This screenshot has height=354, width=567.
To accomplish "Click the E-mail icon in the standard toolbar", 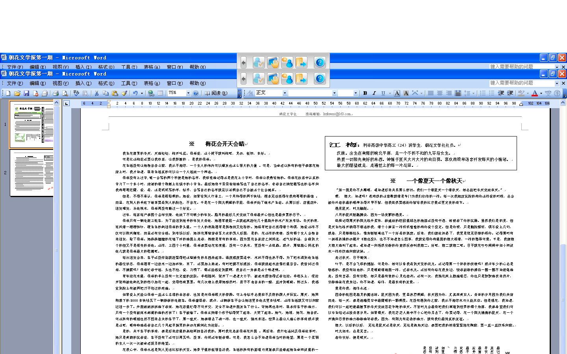I will pos(44,93).
